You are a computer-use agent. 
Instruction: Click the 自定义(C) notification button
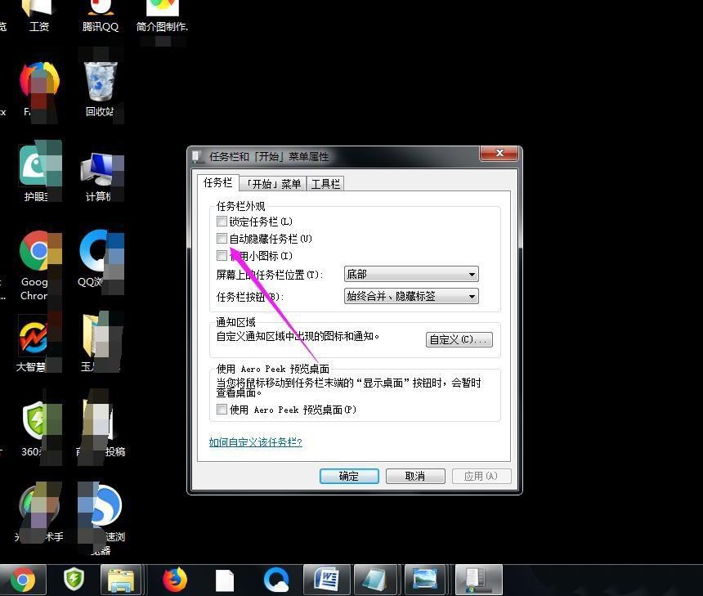pos(459,338)
